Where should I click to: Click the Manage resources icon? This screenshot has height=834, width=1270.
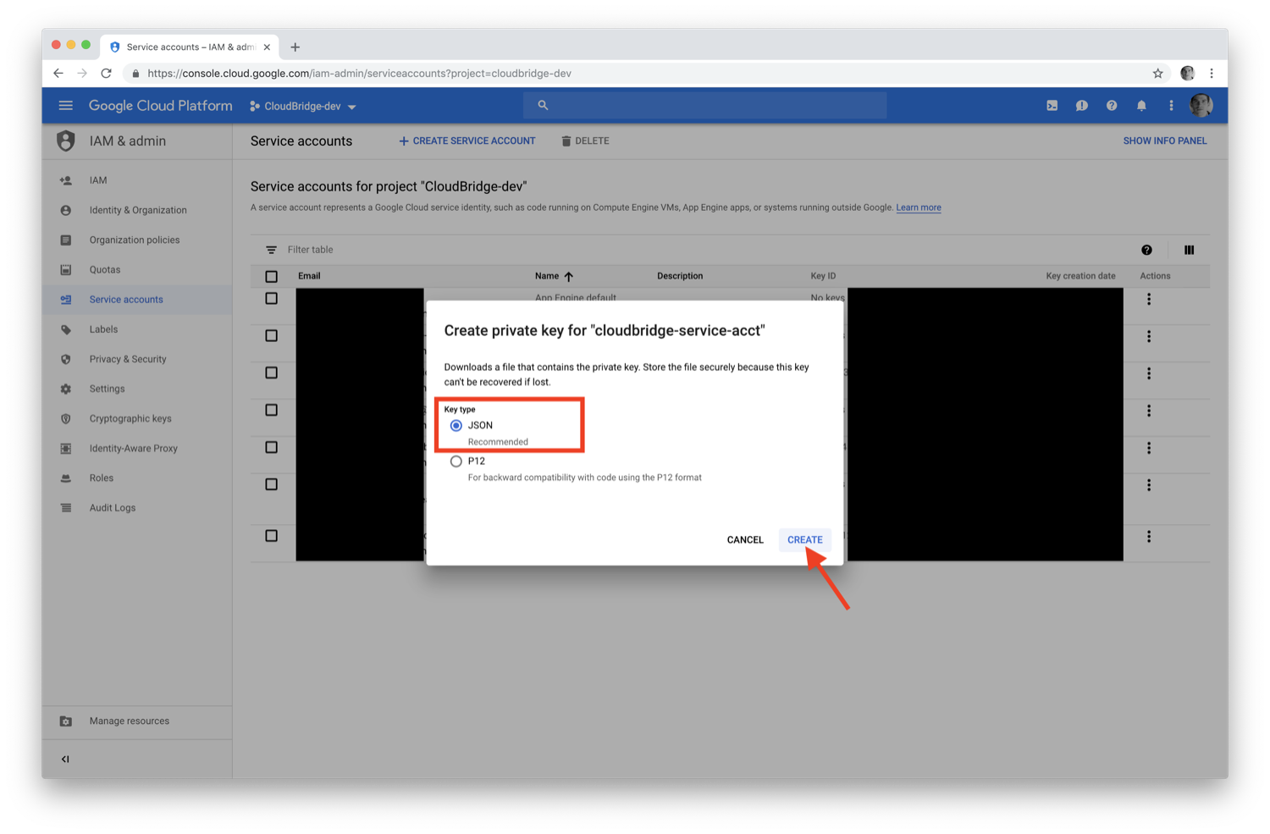(x=66, y=721)
